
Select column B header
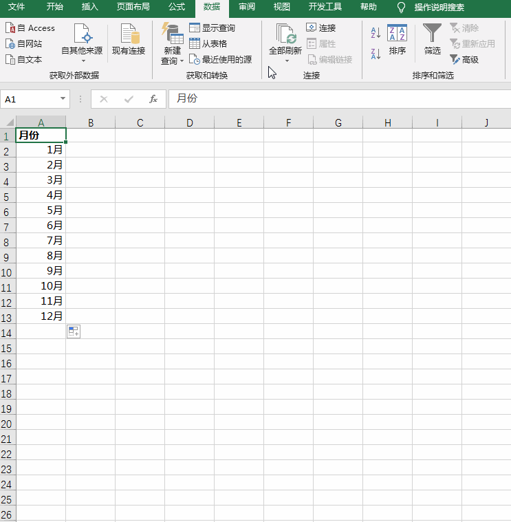point(91,122)
